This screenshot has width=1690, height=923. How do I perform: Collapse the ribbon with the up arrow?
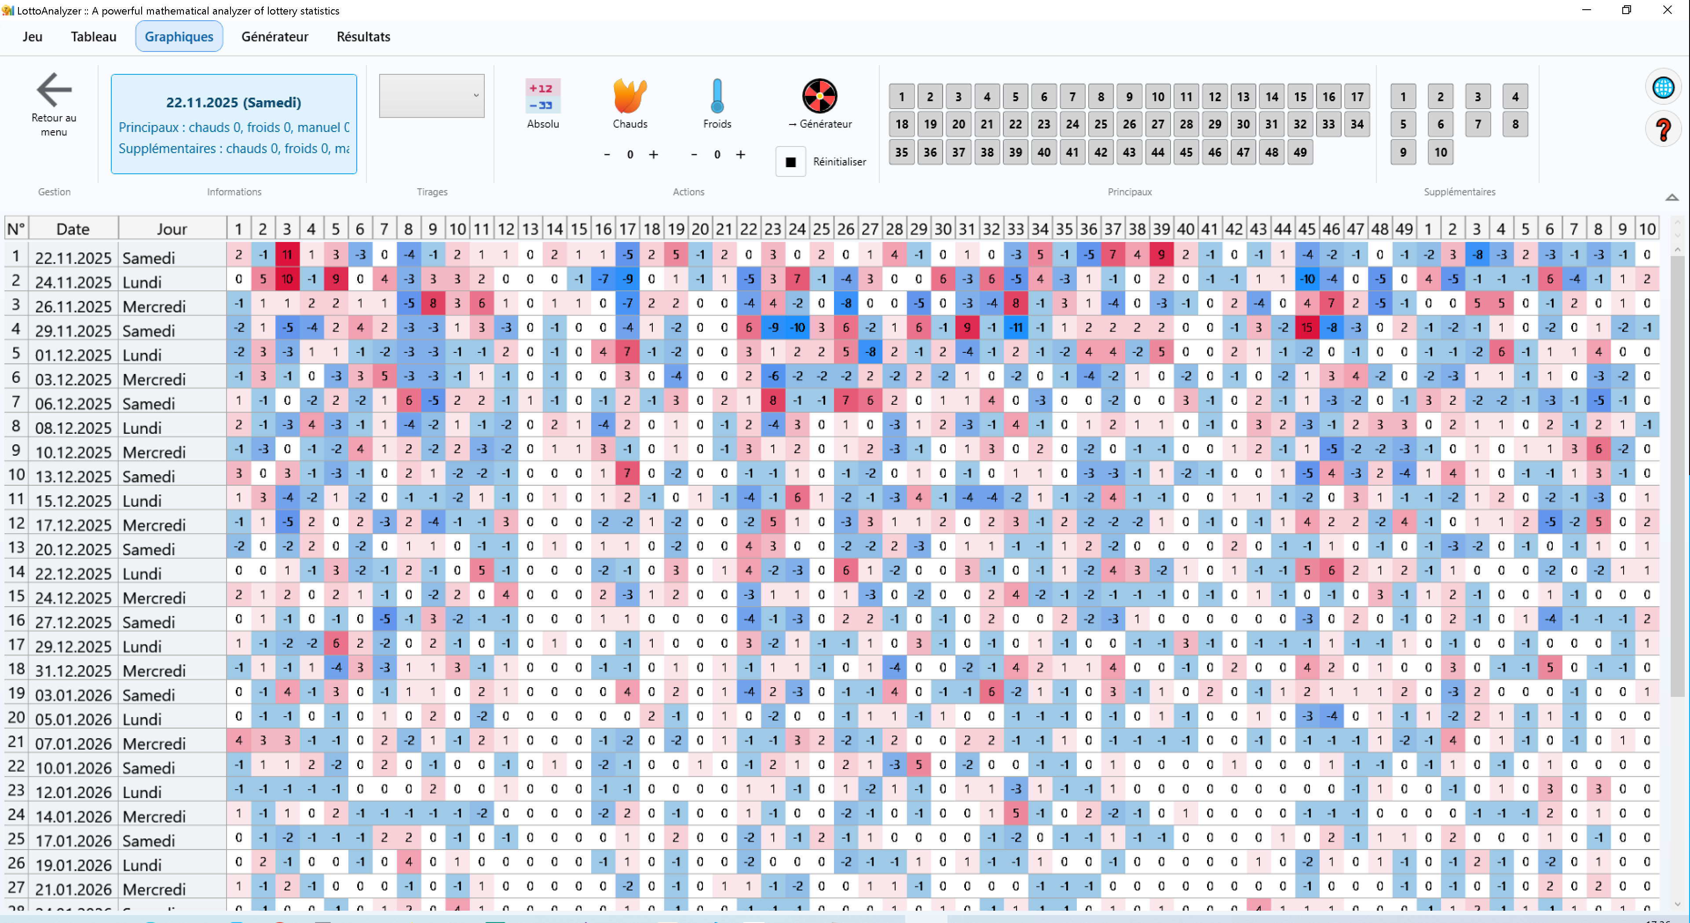(1672, 197)
